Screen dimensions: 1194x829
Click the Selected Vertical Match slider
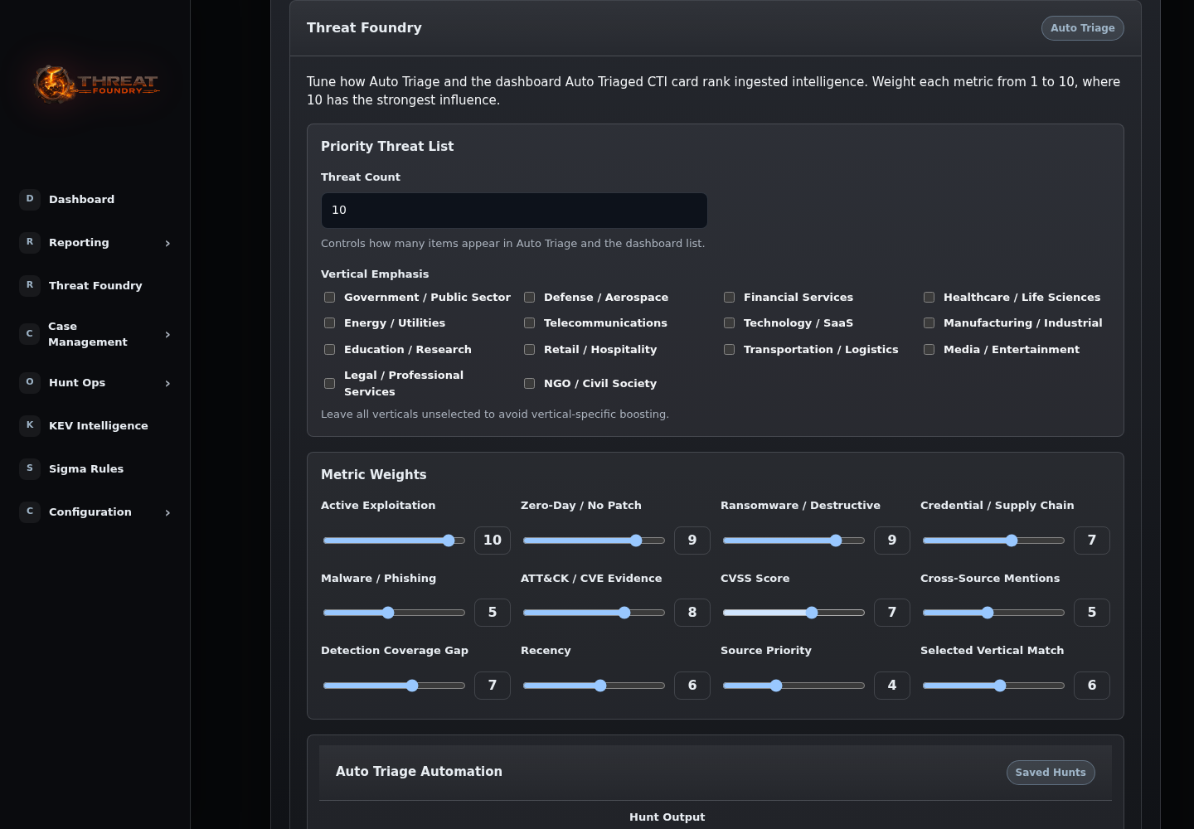993,686
